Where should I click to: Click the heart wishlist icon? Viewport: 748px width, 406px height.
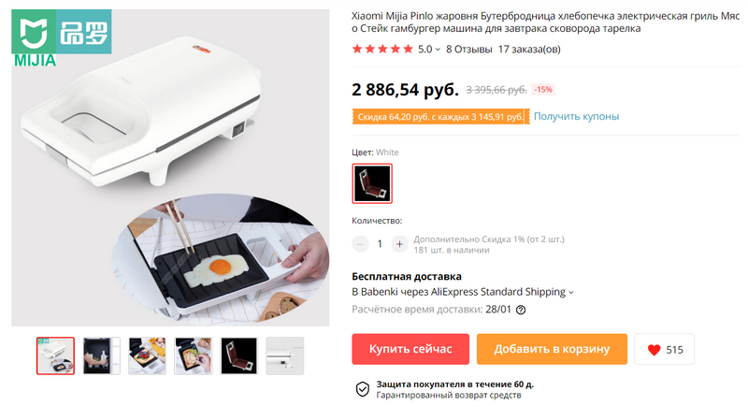click(654, 350)
